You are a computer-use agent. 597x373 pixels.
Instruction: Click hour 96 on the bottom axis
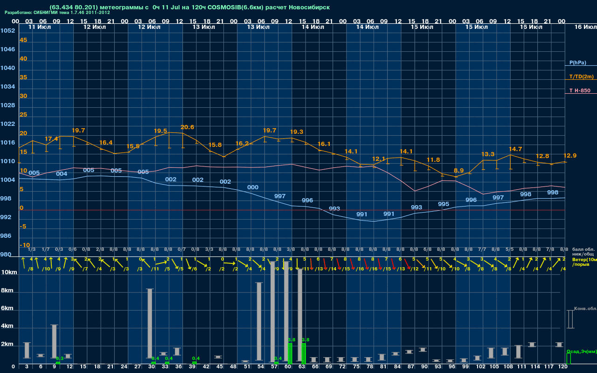point(452,367)
